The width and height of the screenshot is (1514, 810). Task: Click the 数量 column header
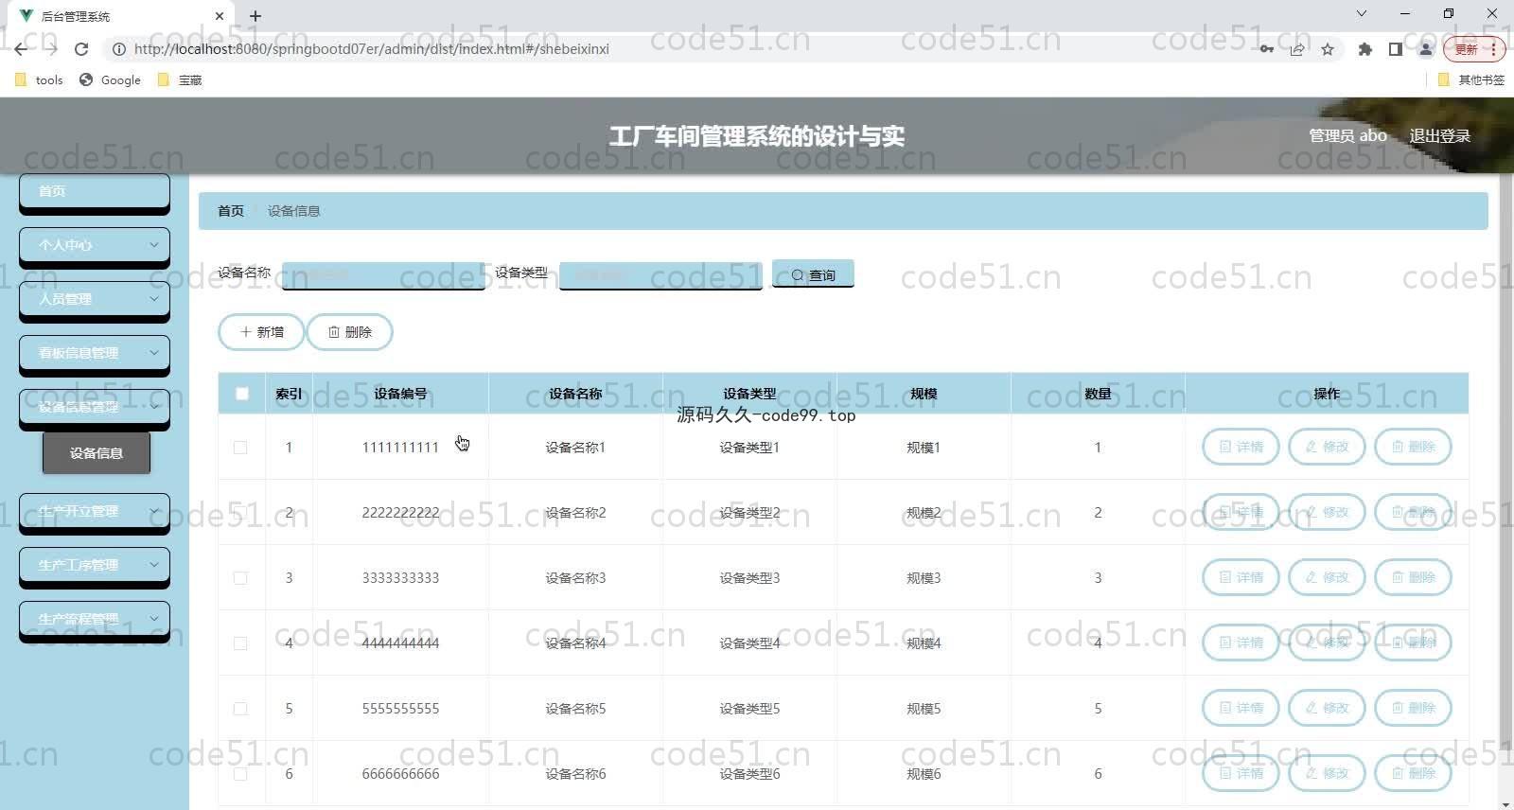[x=1098, y=394]
